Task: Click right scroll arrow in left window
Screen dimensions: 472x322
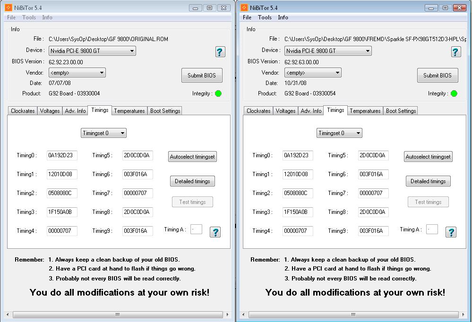Action: [227, 314]
